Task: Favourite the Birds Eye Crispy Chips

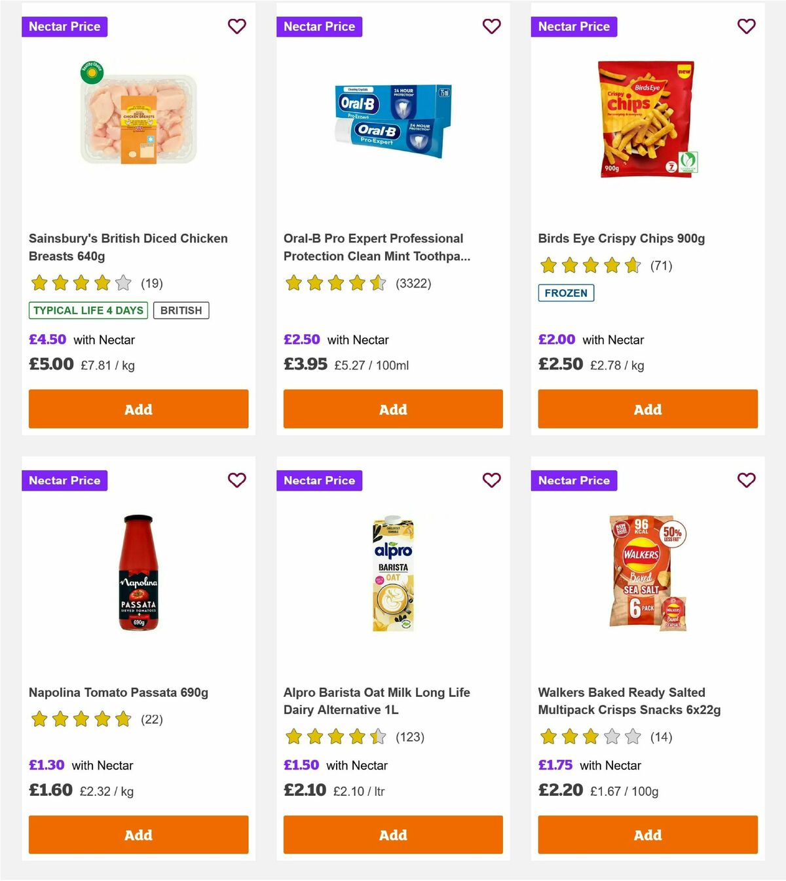Action: coord(745,26)
